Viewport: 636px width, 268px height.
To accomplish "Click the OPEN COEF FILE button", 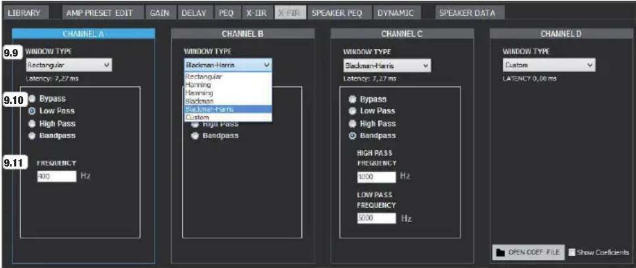I will pos(528,252).
